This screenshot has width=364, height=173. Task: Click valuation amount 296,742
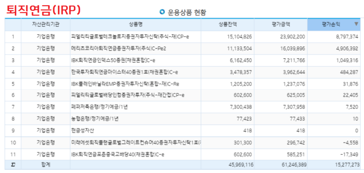[297, 142]
